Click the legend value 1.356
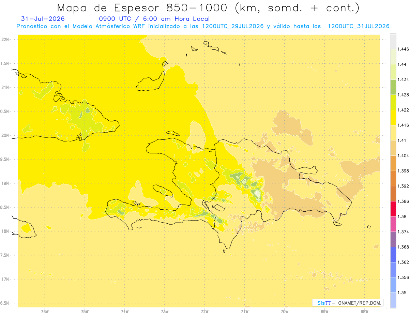409x316 pixels. point(403,277)
